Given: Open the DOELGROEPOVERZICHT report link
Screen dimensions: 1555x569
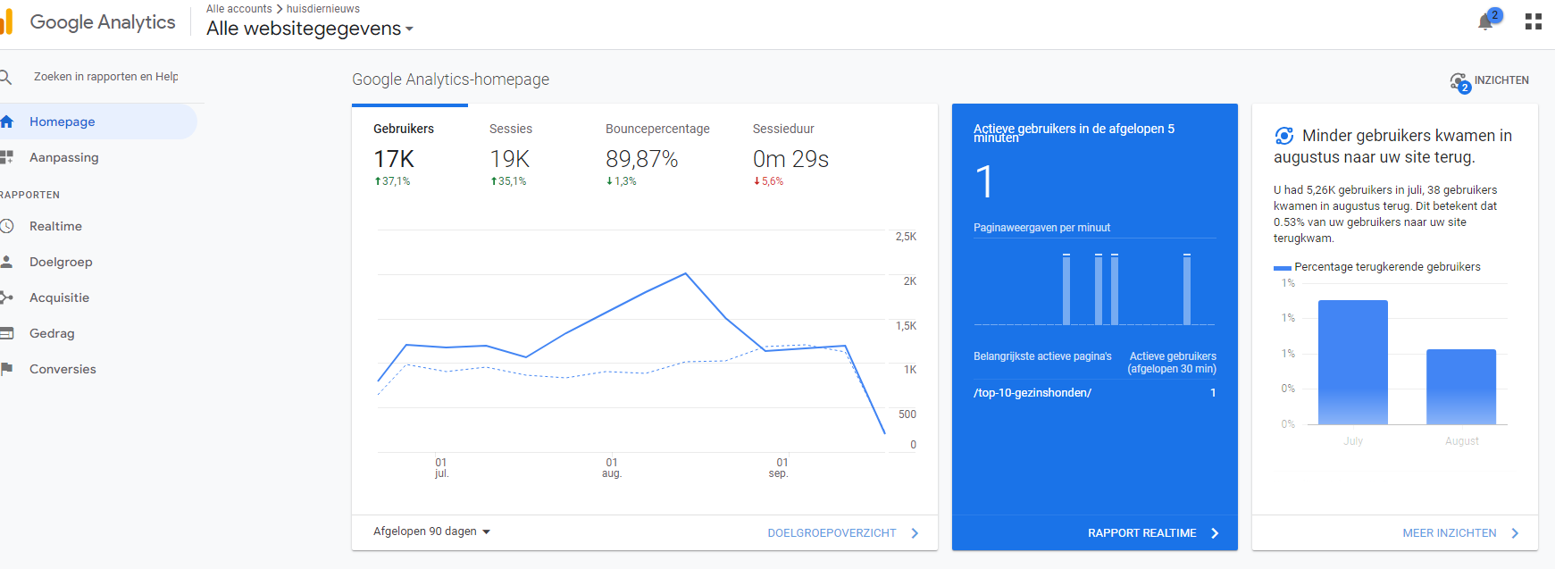Looking at the screenshot, I should (x=843, y=533).
